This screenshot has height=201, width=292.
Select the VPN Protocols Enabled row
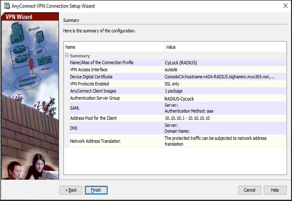[89, 84]
